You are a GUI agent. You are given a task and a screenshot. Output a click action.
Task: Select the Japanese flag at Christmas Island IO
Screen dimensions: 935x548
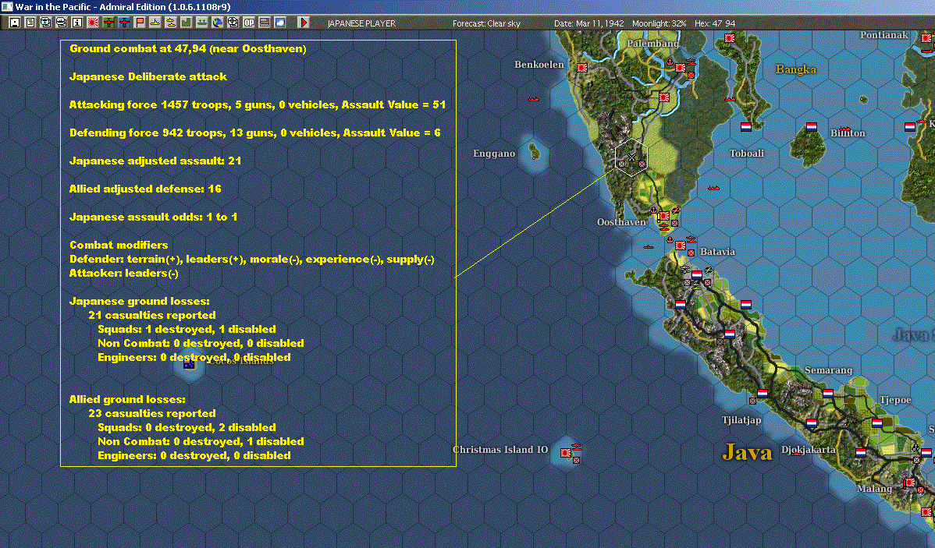click(566, 453)
